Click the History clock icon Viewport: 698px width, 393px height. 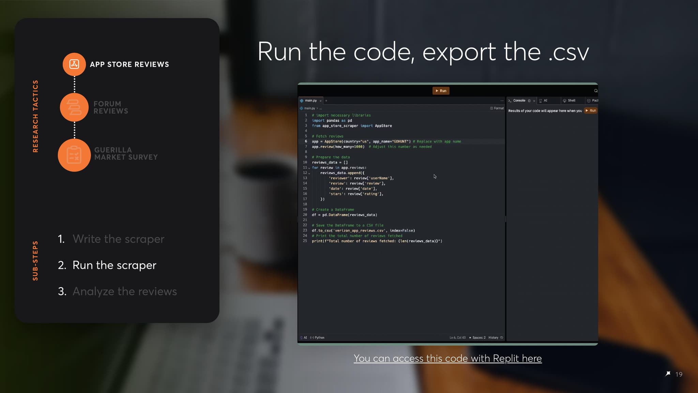pos(502,338)
